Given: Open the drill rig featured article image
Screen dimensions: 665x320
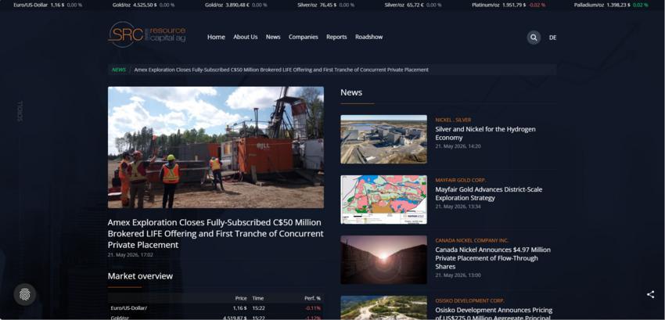Looking at the screenshot, I should click(x=215, y=147).
